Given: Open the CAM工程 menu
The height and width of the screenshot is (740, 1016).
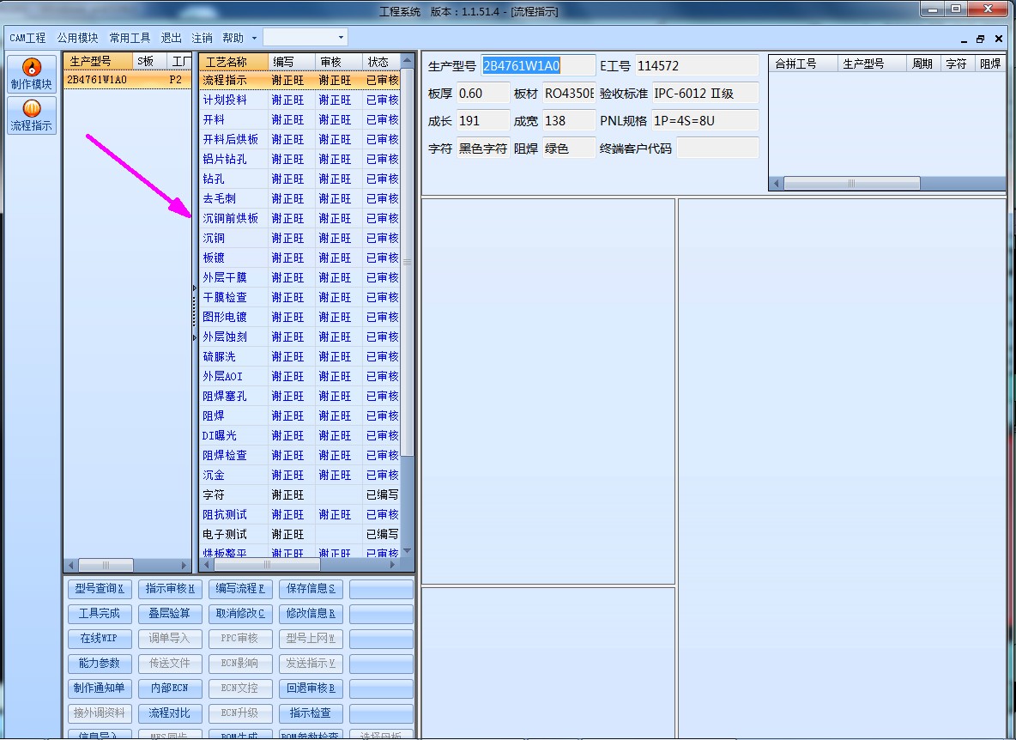Looking at the screenshot, I should [x=27, y=38].
